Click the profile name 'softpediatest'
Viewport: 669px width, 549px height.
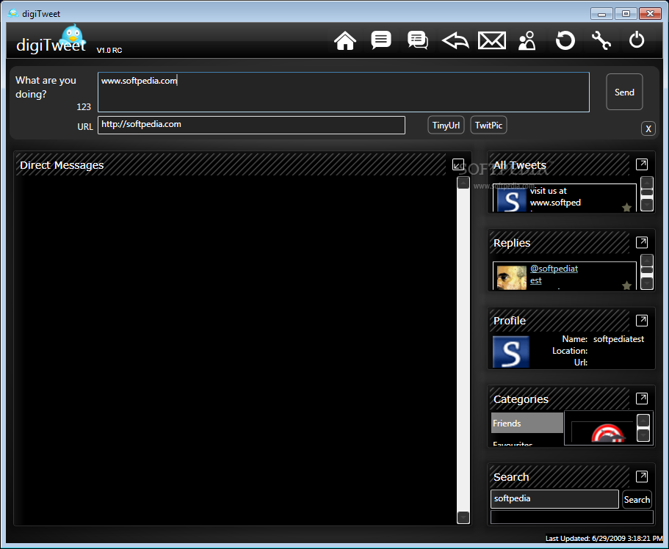click(618, 339)
